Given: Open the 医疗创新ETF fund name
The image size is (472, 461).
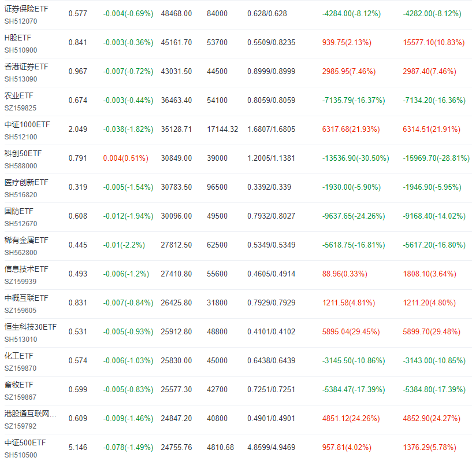Looking at the screenshot, I should 26,183.
